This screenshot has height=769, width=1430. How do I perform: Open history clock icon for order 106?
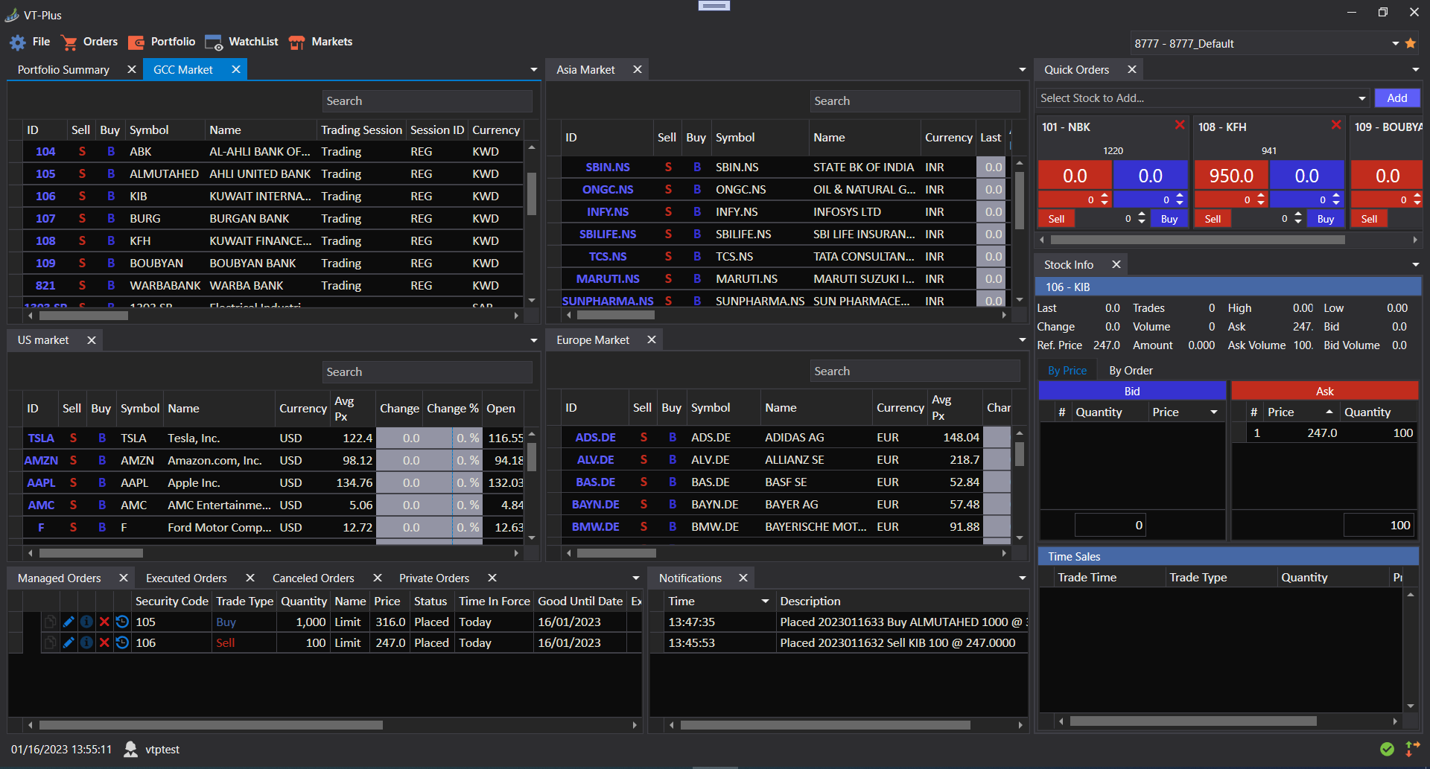122,642
